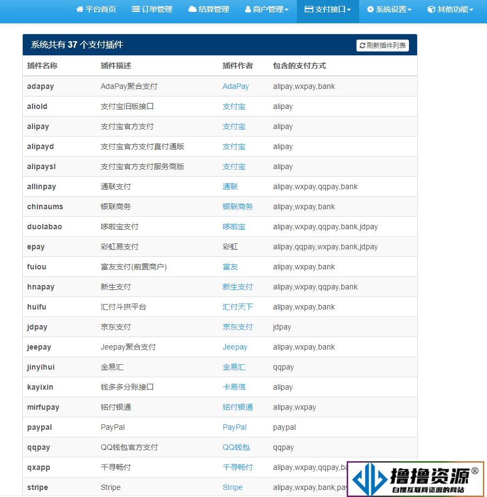The width and height of the screenshot is (487, 497).
Task: Click the cloud icon beside 结算管理
Action: pyautogui.click(x=192, y=9)
